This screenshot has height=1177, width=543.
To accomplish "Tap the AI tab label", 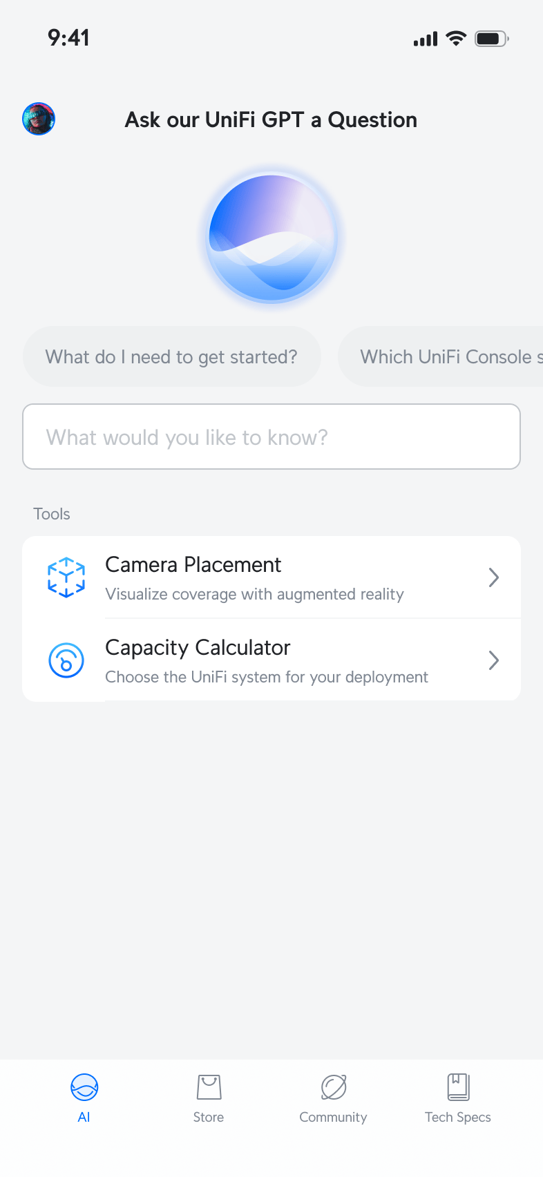I will coord(84,1117).
